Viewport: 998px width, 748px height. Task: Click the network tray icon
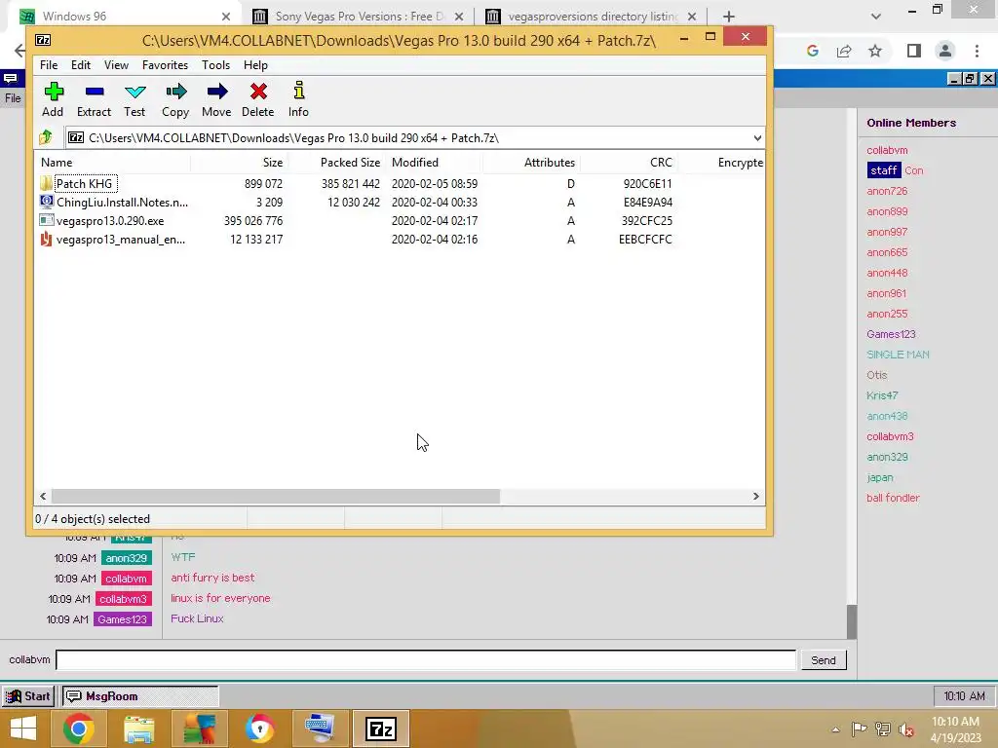pos(883,729)
